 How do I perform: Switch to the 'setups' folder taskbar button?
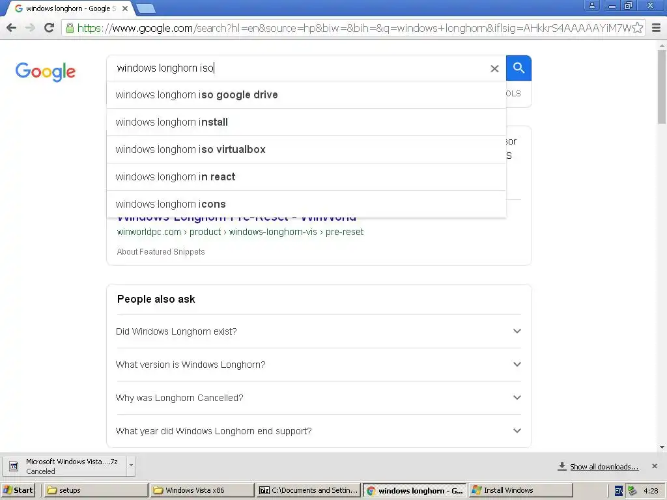(96, 490)
